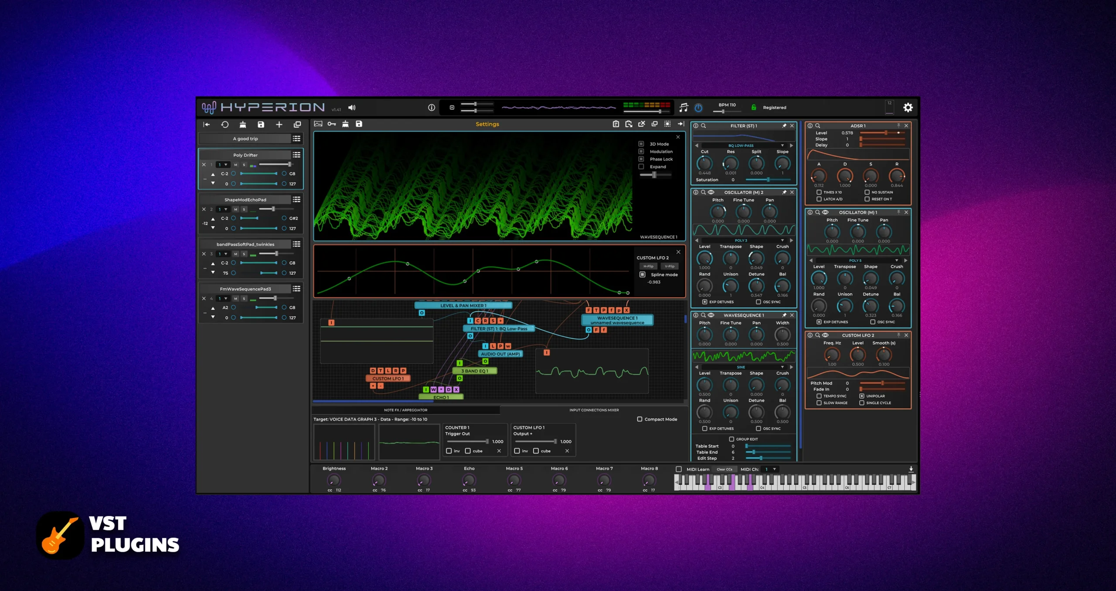Select previous POLY 5 waveform with left arrow
1116x591 pixels.
pyautogui.click(x=811, y=260)
